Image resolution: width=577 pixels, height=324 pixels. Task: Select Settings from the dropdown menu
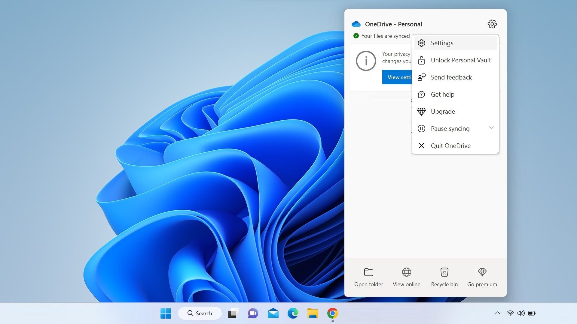456,43
